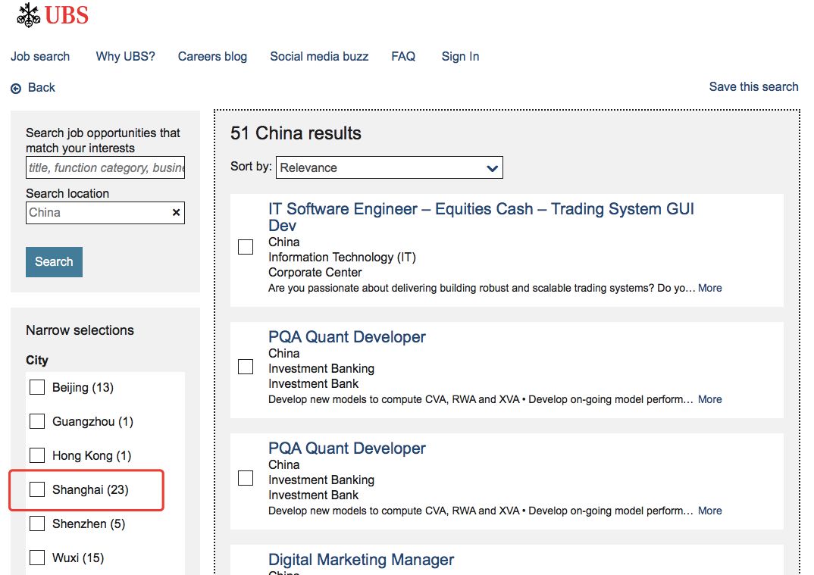Click the Back arrow icon
Image resolution: width=814 pixels, height=575 pixels.
pyautogui.click(x=16, y=88)
